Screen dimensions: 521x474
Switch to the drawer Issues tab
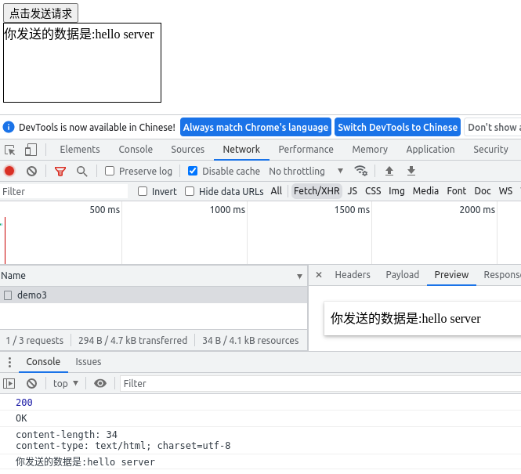88,362
